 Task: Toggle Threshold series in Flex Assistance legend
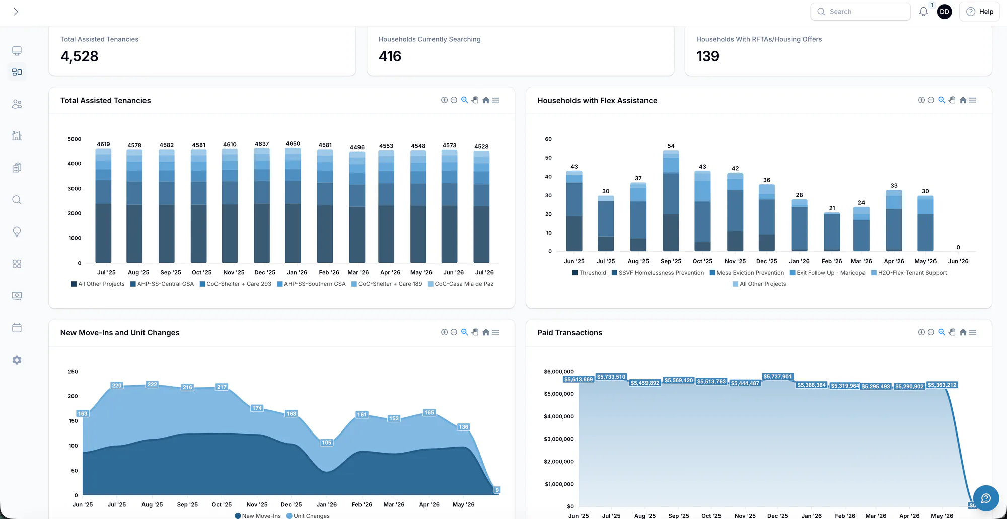tap(589, 273)
